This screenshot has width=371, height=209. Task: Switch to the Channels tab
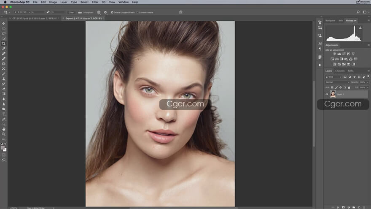pyautogui.click(x=340, y=71)
